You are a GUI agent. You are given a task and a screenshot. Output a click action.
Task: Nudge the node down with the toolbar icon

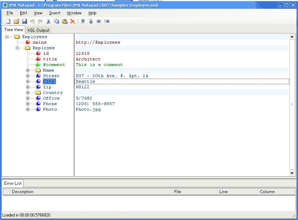coord(91,21)
